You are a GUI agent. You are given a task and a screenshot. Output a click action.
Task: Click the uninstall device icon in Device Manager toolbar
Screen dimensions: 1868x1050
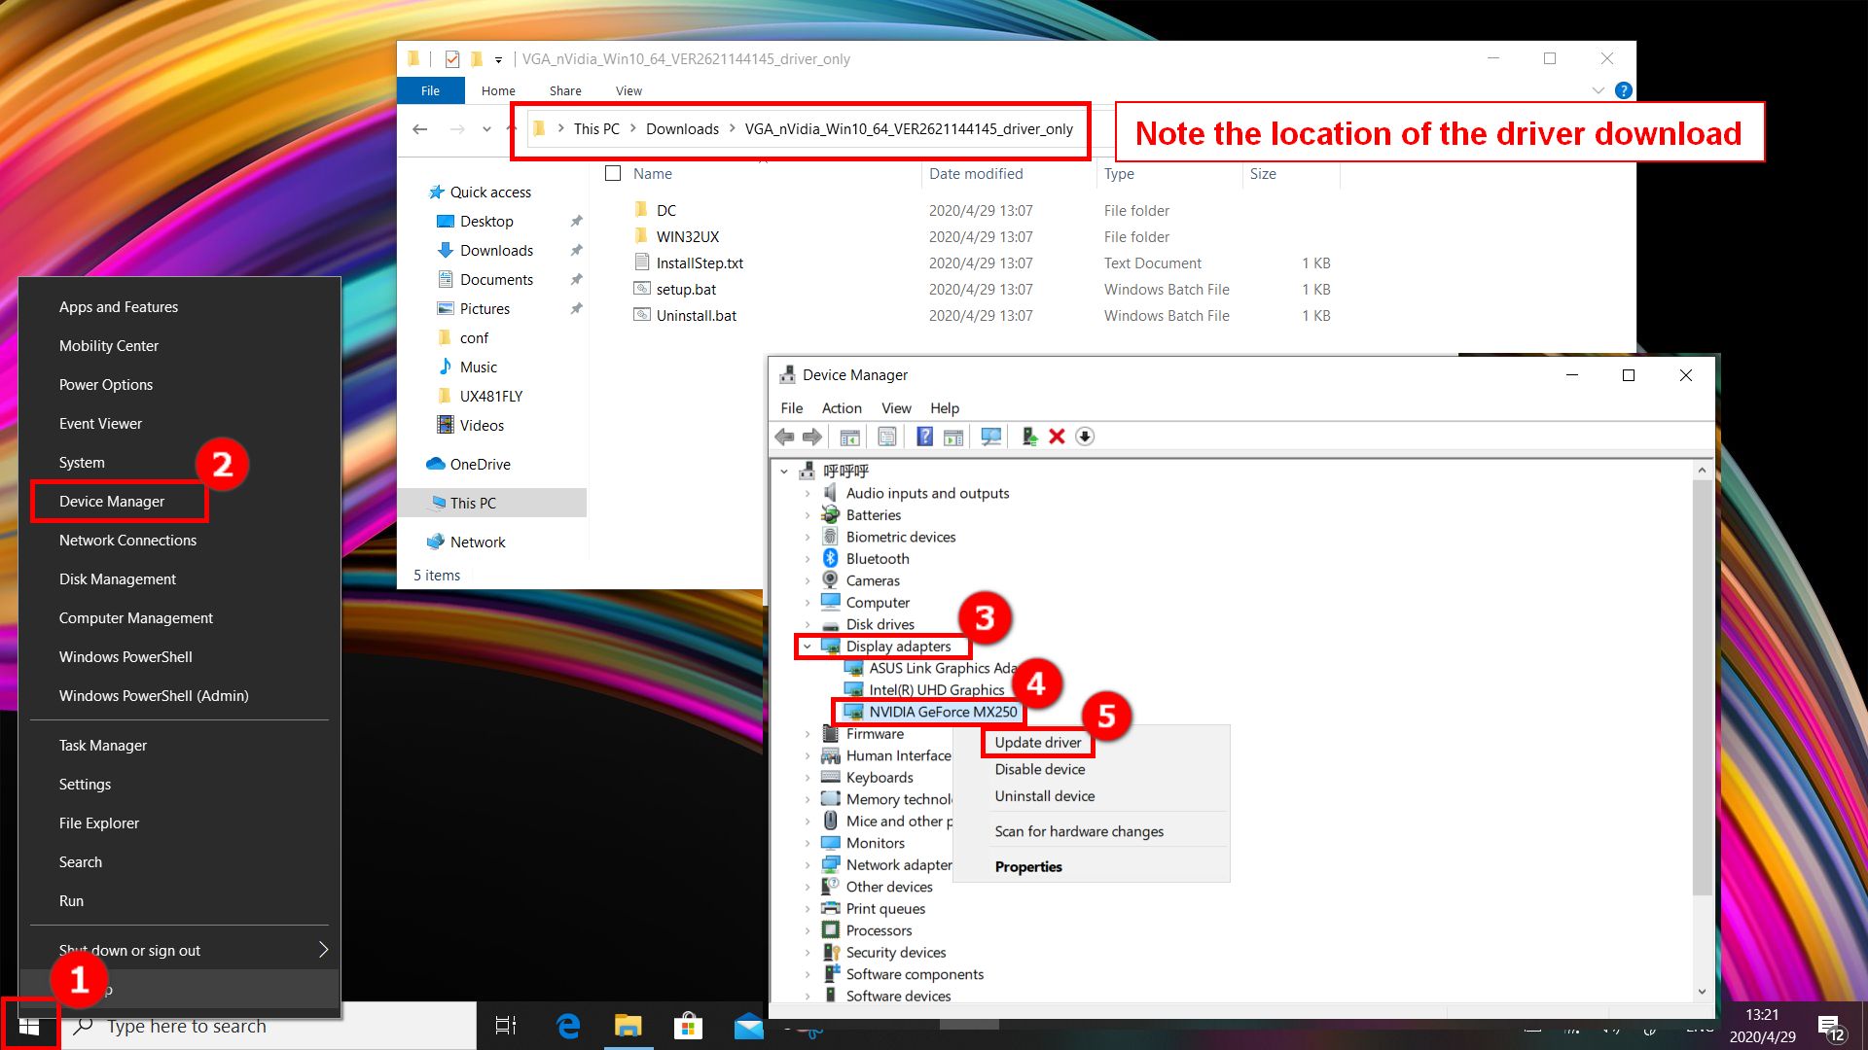(x=1059, y=436)
